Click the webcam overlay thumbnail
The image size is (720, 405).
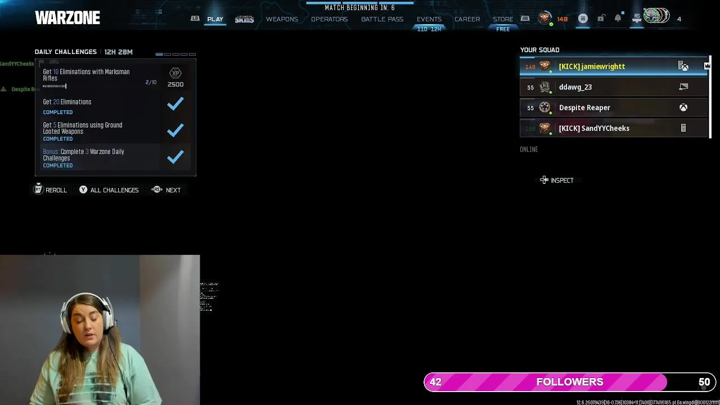tap(100, 330)
